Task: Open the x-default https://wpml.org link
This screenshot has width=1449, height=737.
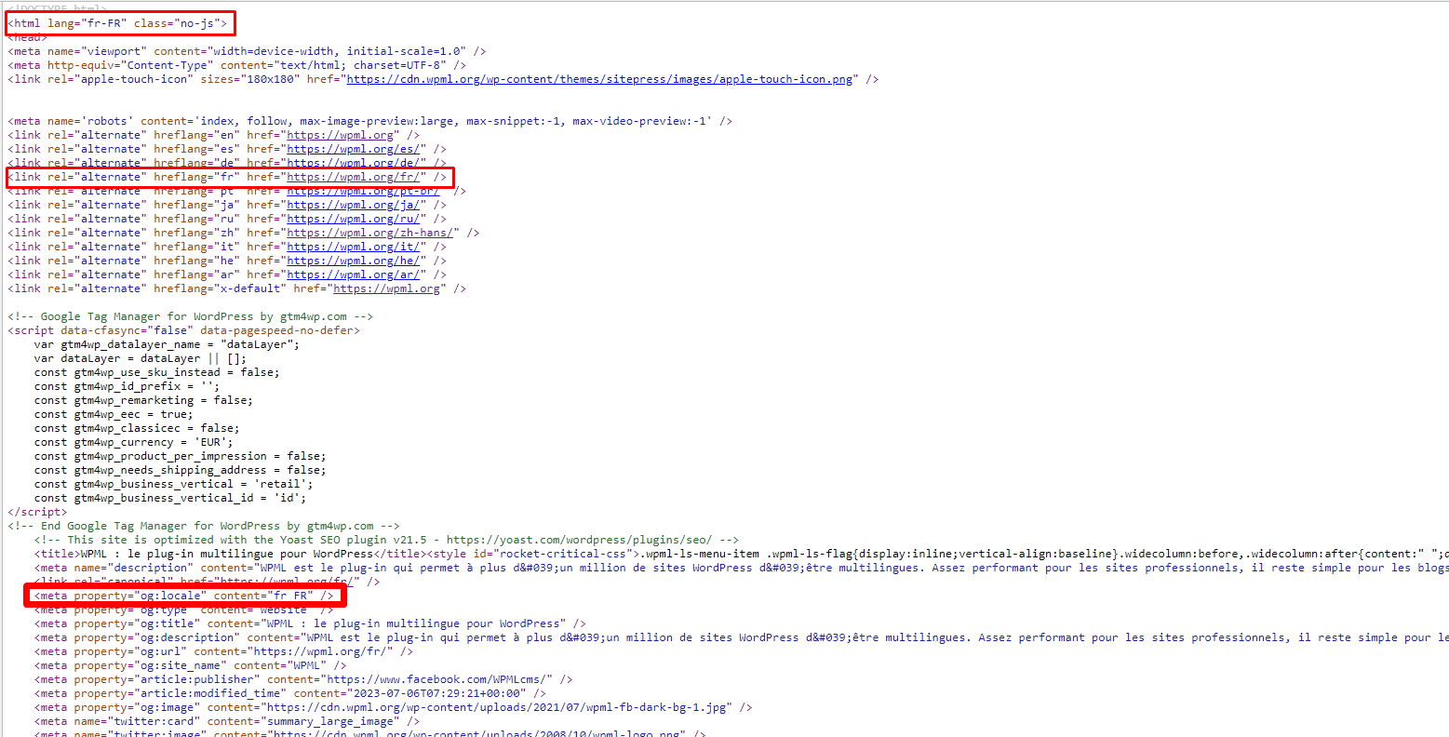Action: click(x=386, y=288)
